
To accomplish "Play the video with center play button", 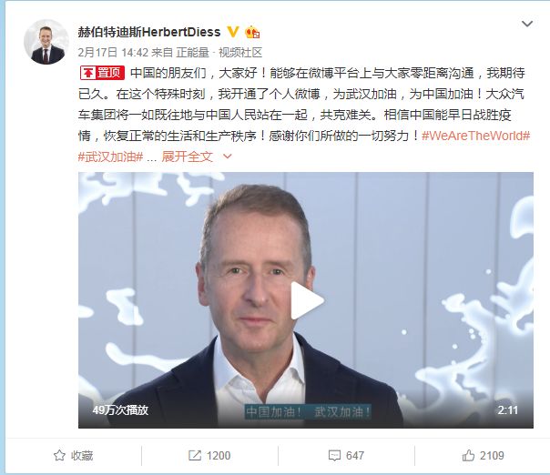I will (x=307, y=300).
